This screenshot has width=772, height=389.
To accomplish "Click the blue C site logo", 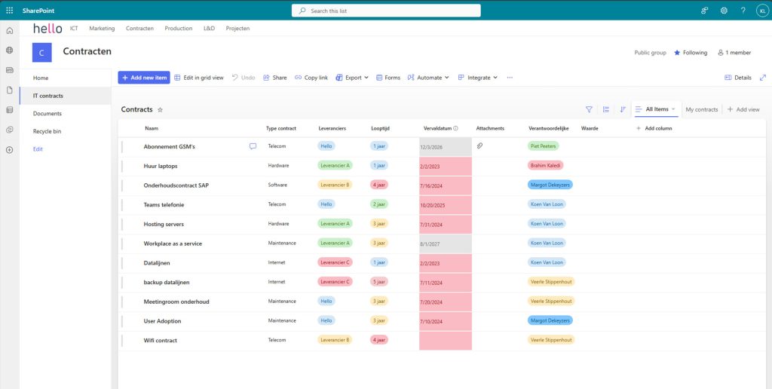I will [x=42, y=53].
